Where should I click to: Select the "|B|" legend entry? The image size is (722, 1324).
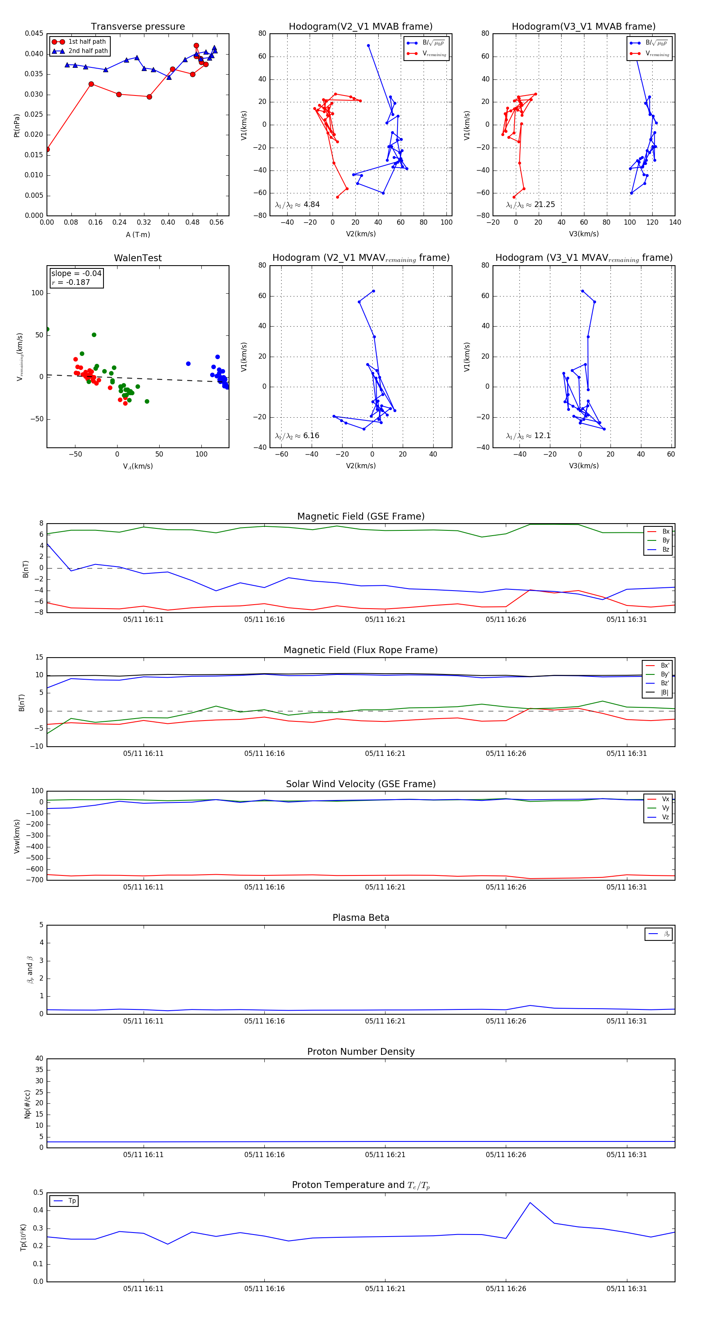pyautogui.click(x=657, y=692)
